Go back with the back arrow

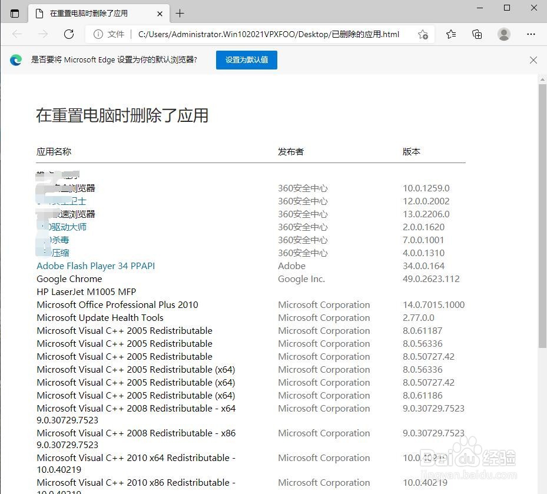16,34
